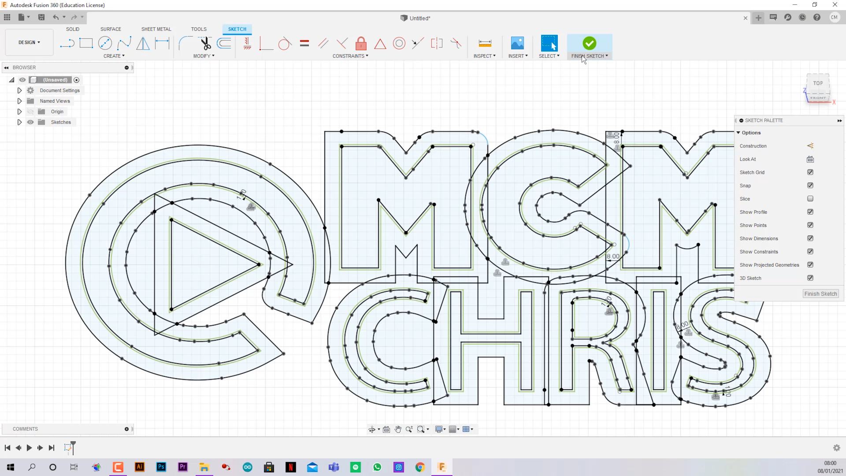Select the Concentric constraint icon
The width and height of the screenshot is (846, 476).
pos(399,43)
